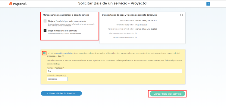The width and height of the screenshot is (226, 110).
Task: Uncheck Baja inmediata del servicio
Action: [x=45, y=30]
